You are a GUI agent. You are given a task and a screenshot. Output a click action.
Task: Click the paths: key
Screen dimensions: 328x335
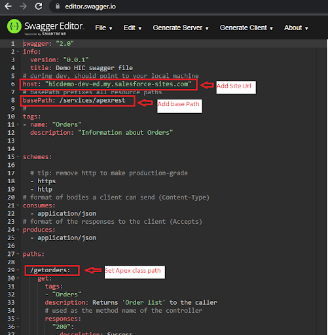pos(33,254)
